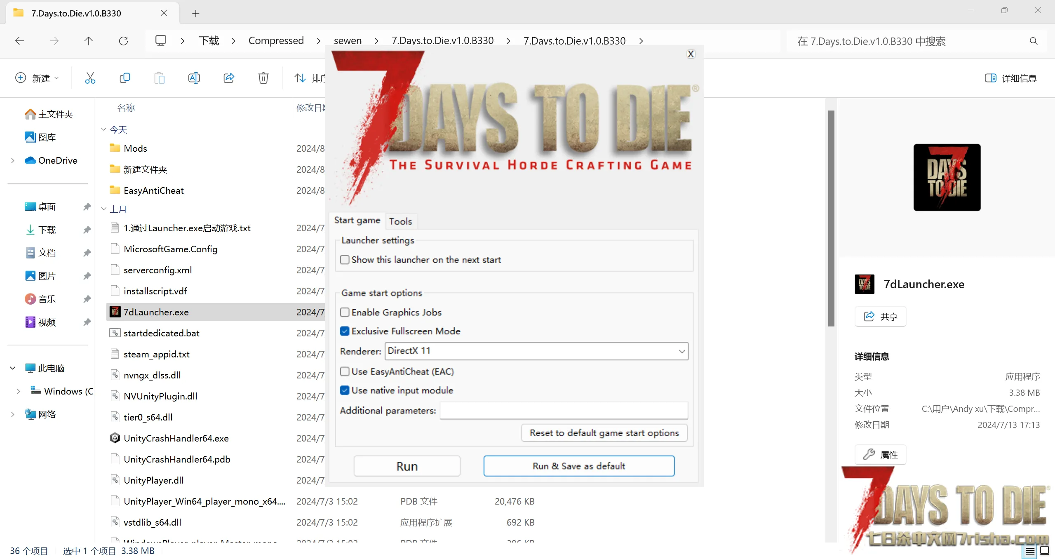Go up one folder level
Screen dimensions: 1055x559
coord(89,41)
